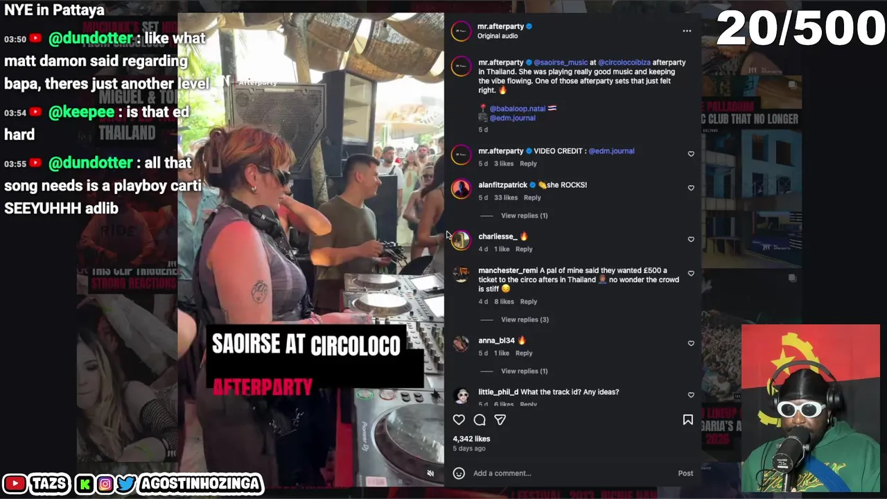Expand View replies (3) under manchester_remi
The width and height of the screenshot is (887, 499).
point(525,319)
